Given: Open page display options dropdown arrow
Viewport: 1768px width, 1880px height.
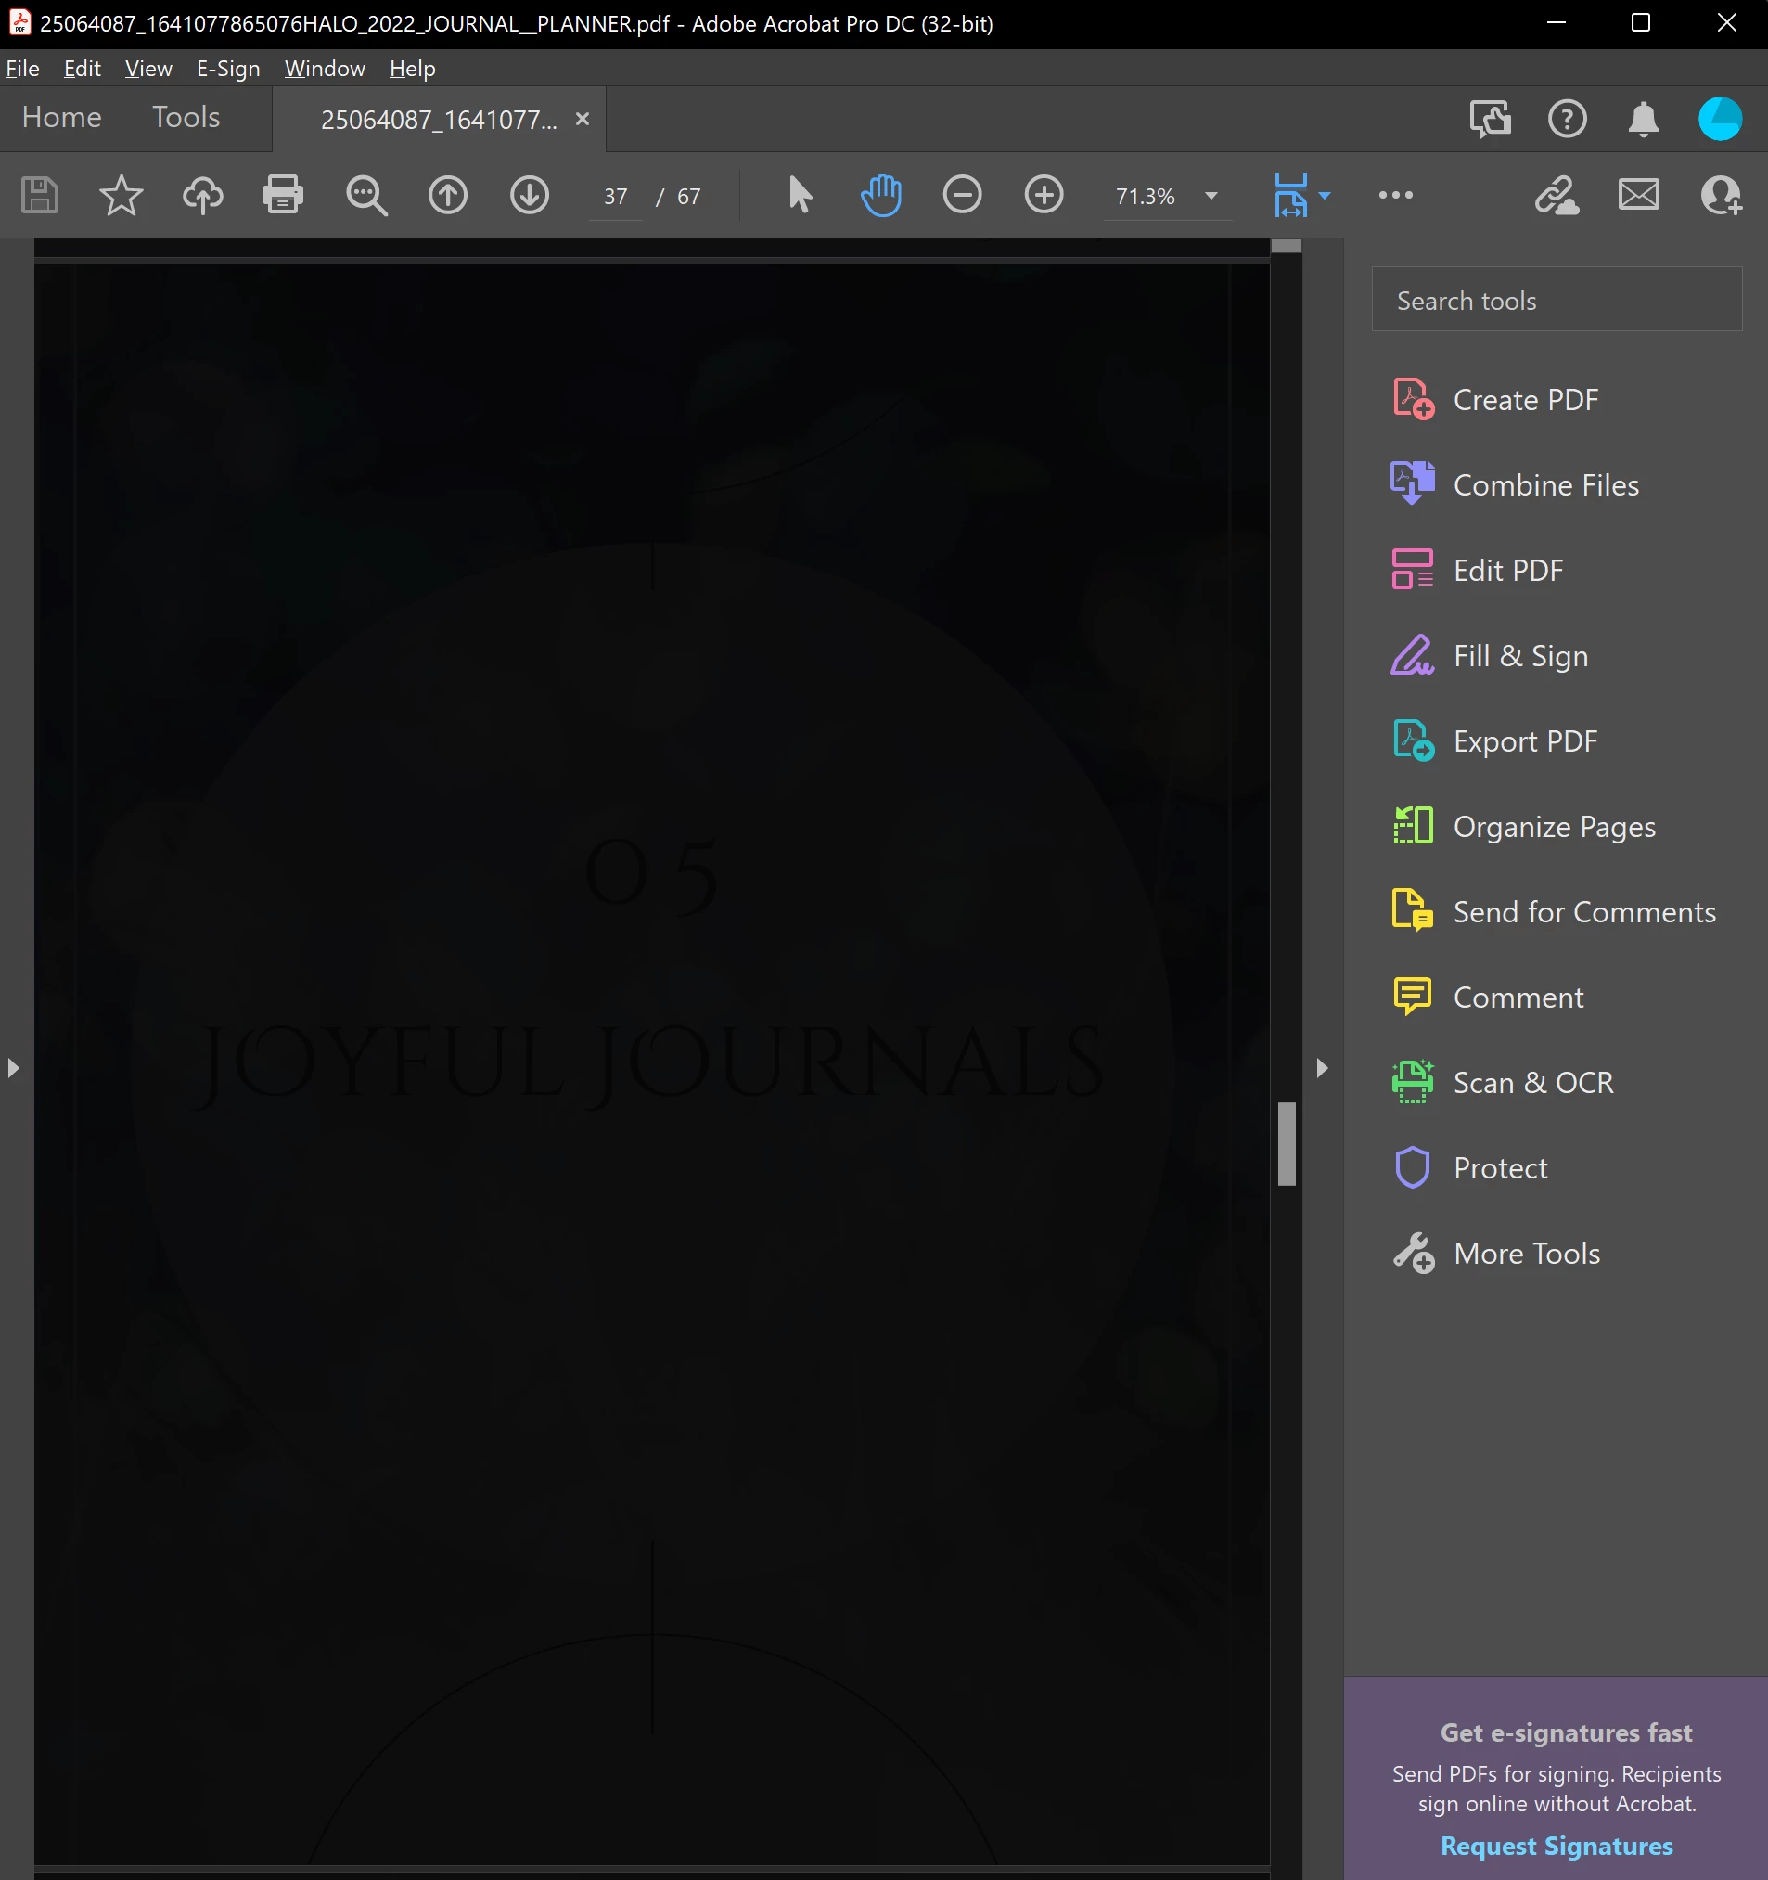Looking at the screenshot, I should [1325, 196].
